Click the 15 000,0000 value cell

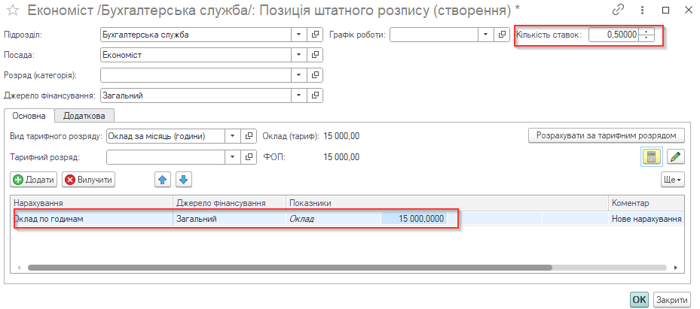tap(414, 219)
